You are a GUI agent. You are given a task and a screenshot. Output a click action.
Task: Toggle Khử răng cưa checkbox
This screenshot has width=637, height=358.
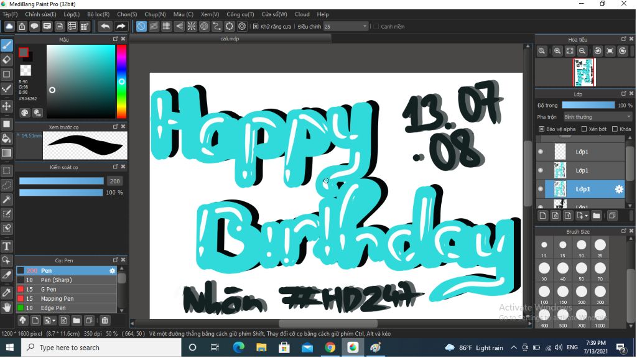[256, 26]
